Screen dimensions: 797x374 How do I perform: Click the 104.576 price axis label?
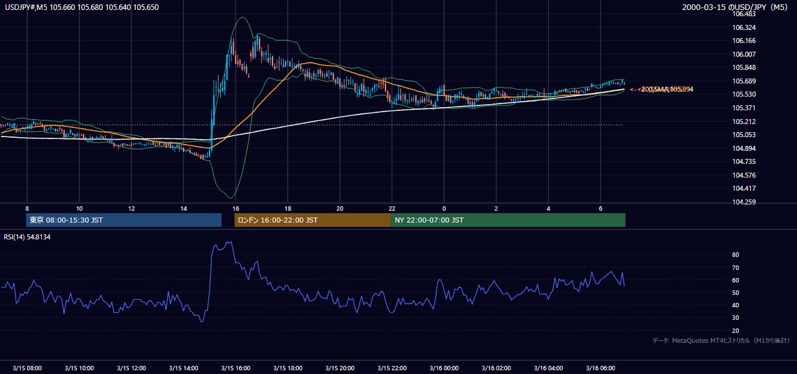(745, 175)
